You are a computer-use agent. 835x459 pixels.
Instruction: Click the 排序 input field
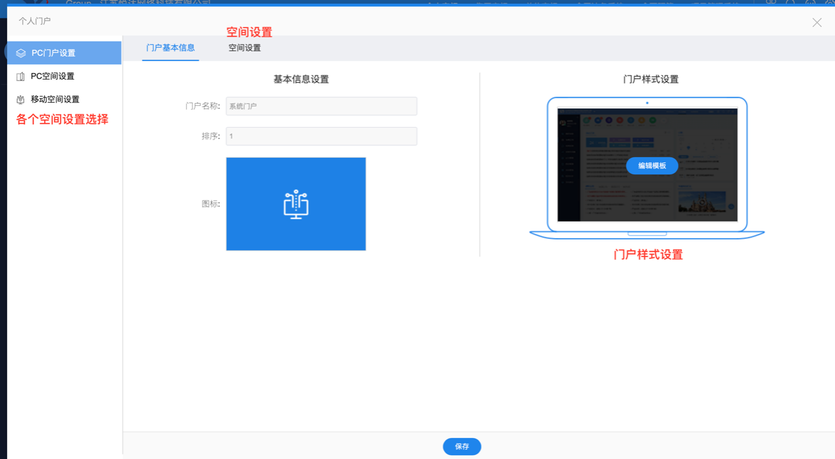[x=321, y=136]
